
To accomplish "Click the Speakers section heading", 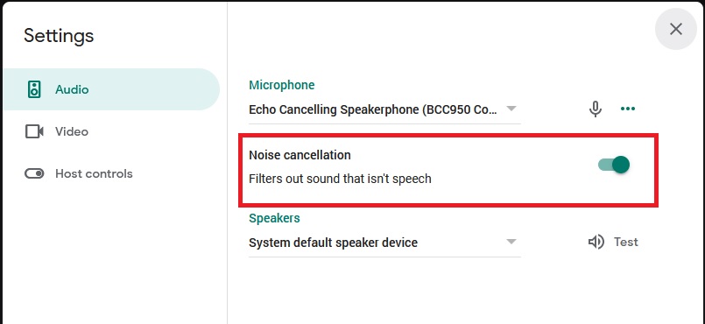I will [x=274, y=218].
